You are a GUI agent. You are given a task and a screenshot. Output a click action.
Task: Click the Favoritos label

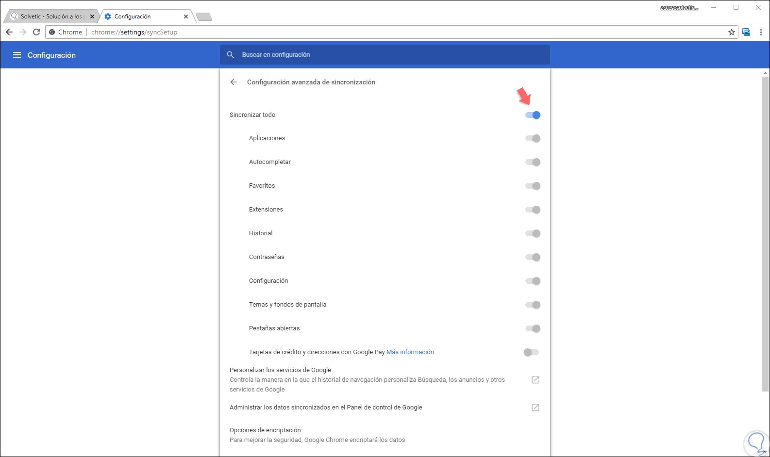(262, 186)
